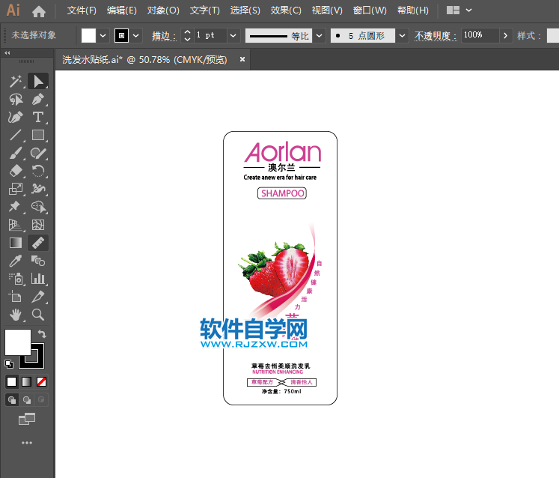Click the large white fill color swatch
Viewport: 559px width, 478px height.
[x=17, y=342]
